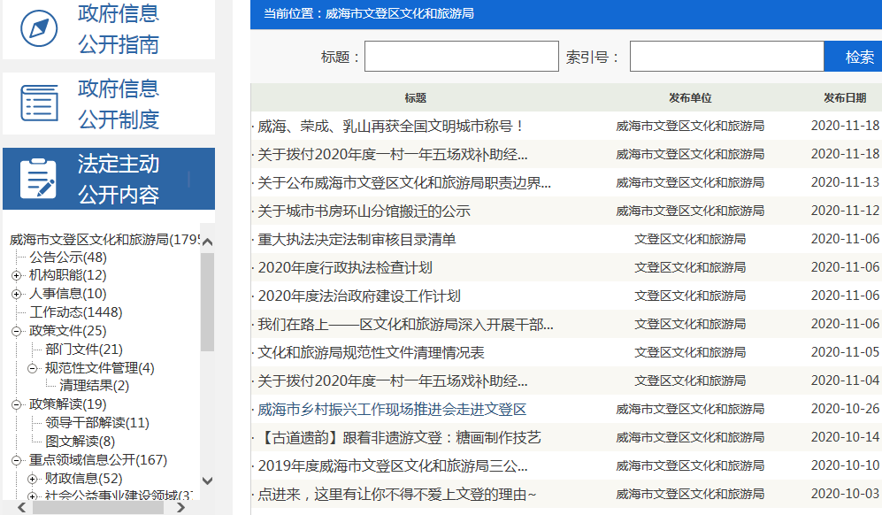Screen dimensions: 882x515
Task: Select 部门文件(21) in the tree
Action: coord(84,350)
